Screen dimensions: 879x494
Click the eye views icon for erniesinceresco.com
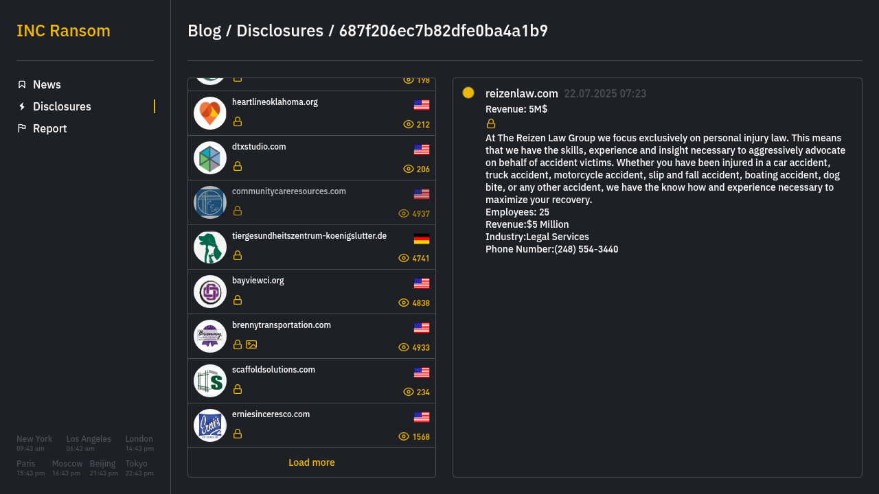pos(404,436)
